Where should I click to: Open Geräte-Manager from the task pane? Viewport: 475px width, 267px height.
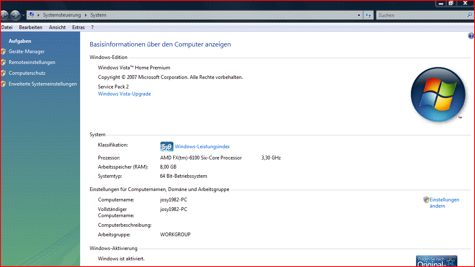pos(27,51)
